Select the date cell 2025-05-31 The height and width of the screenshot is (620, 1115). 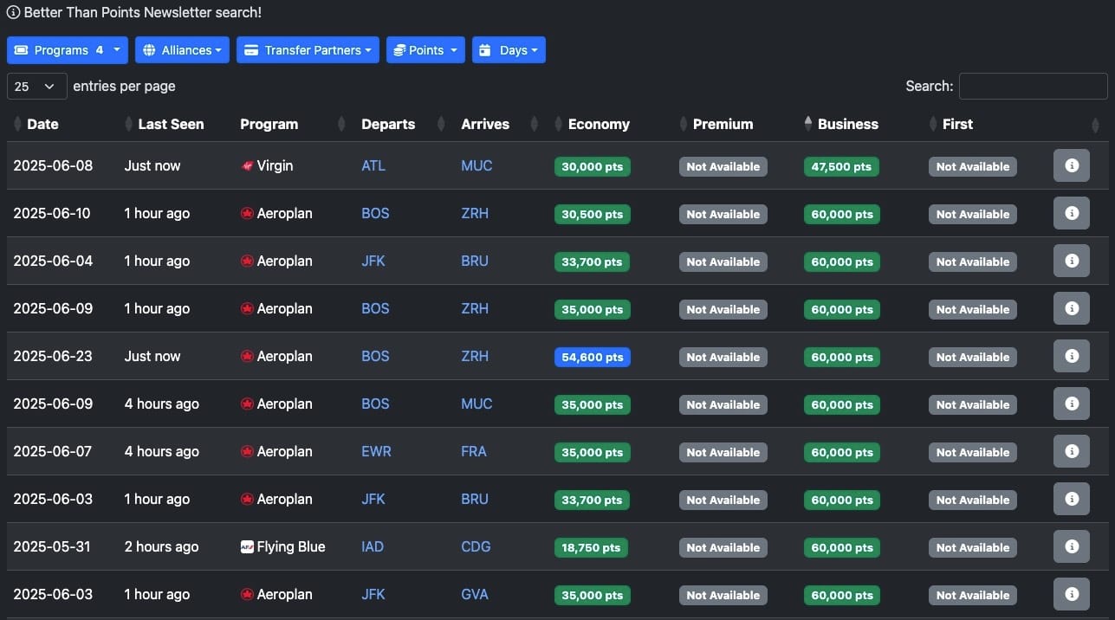click(52, 546)
